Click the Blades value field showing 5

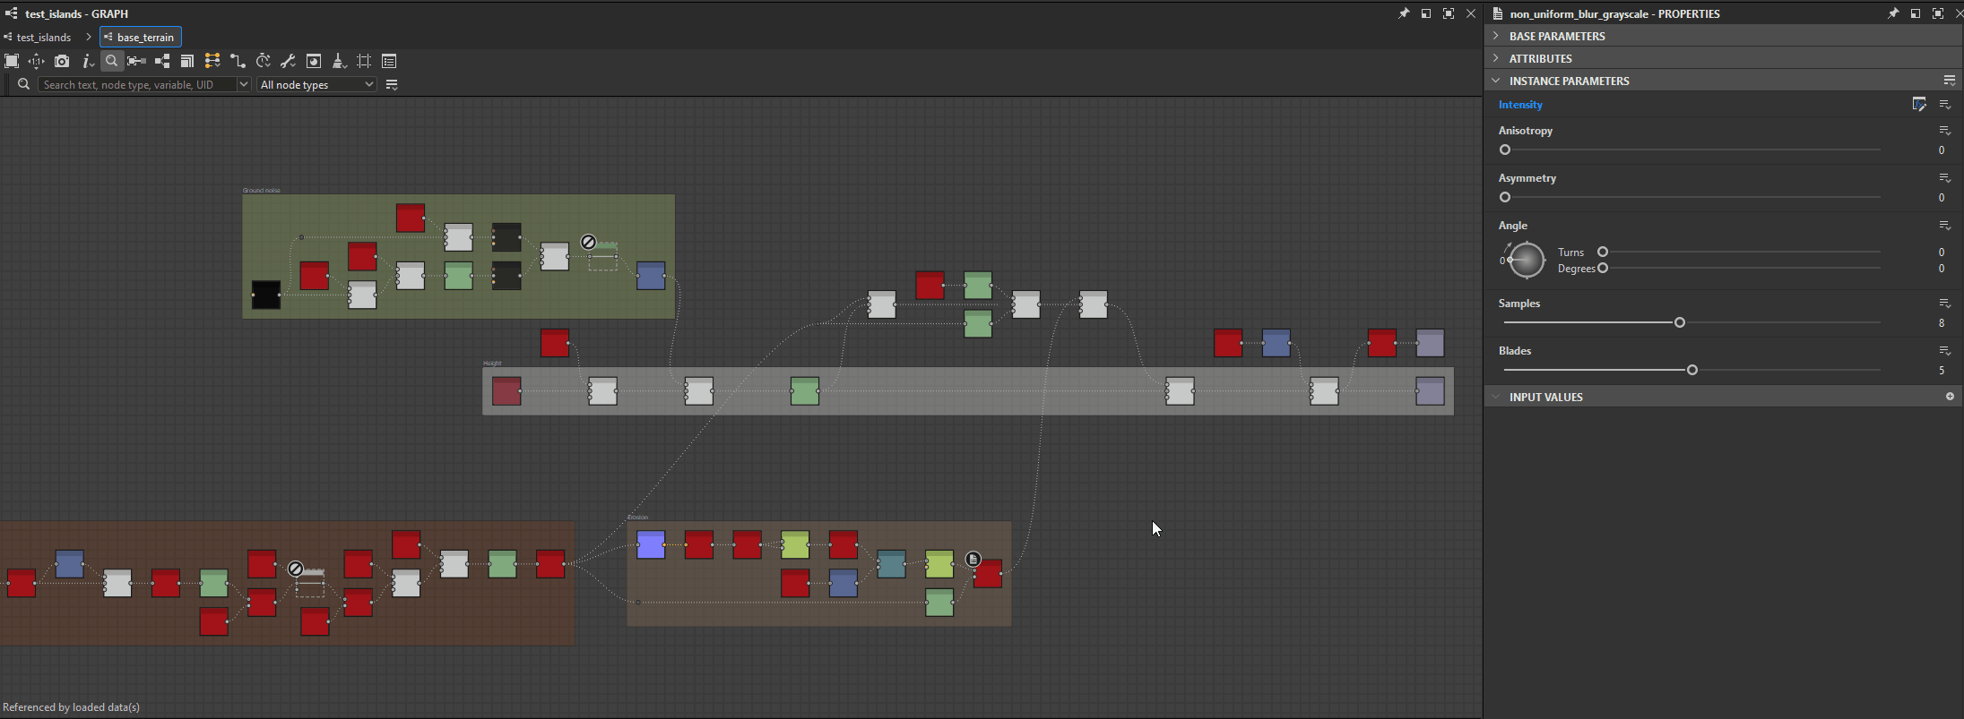1942,371
